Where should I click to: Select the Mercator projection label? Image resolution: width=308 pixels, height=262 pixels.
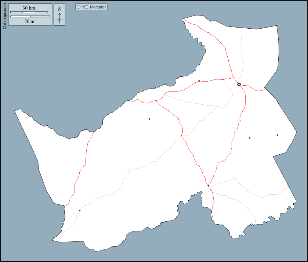[98, 7]
